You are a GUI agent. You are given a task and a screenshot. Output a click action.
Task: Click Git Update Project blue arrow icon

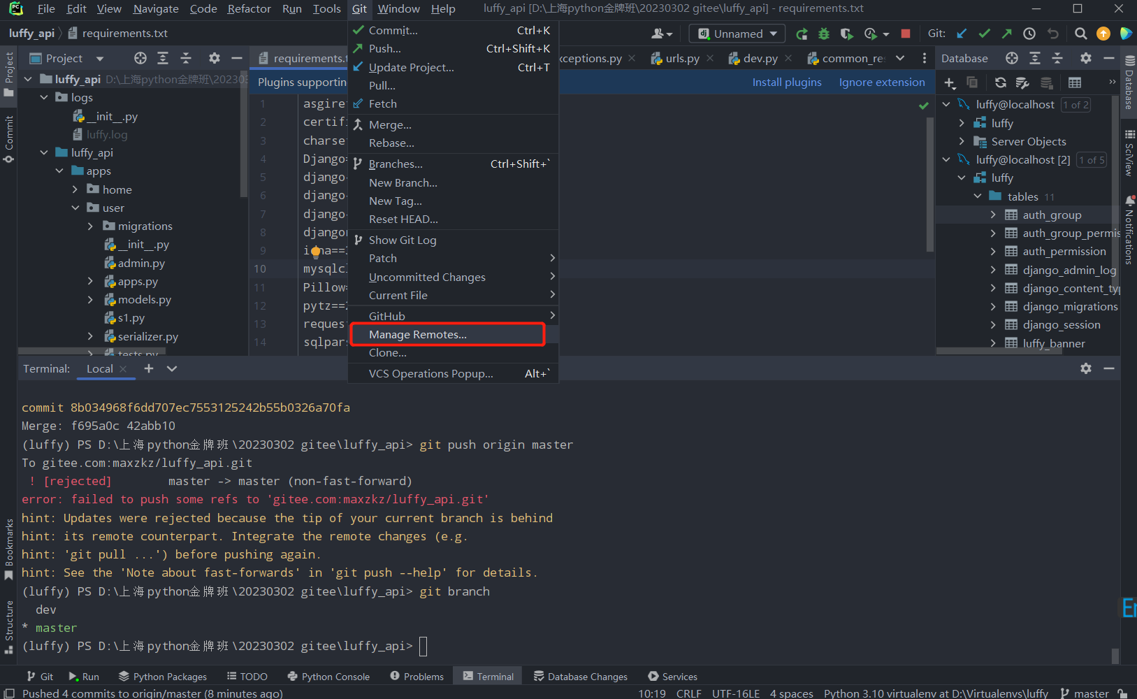pyautogui.click(x=962, y=34)
